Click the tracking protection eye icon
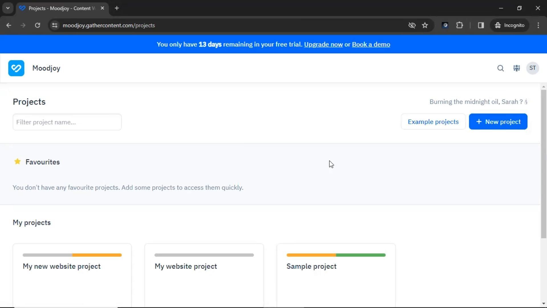This screenshot has width=547, height=308. [412, 25]
